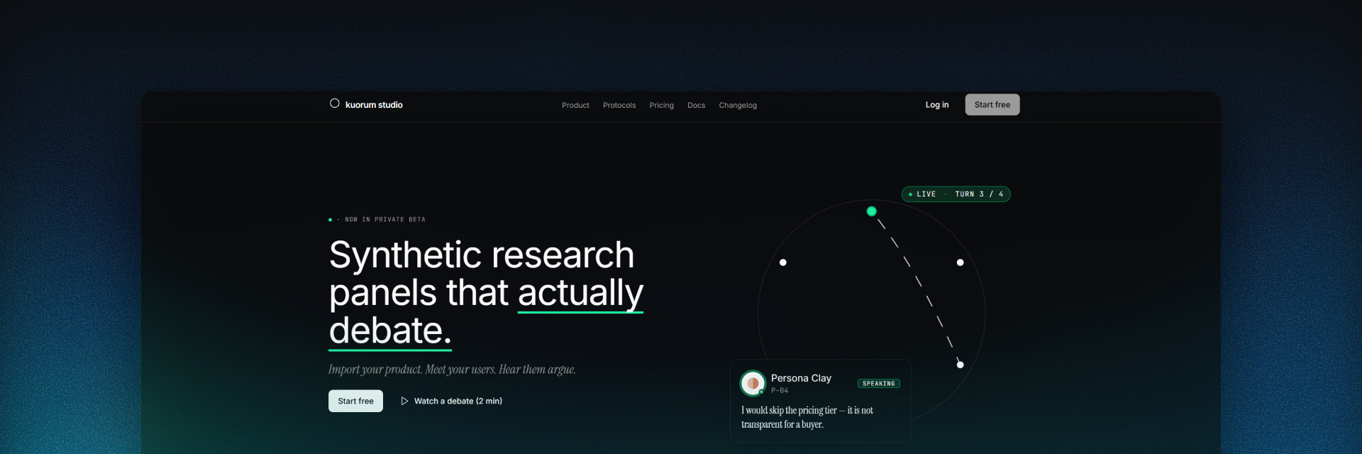Viewport: 1362px width, 454px height.
Task: Open the Pricing page
Action: point(661,105)
